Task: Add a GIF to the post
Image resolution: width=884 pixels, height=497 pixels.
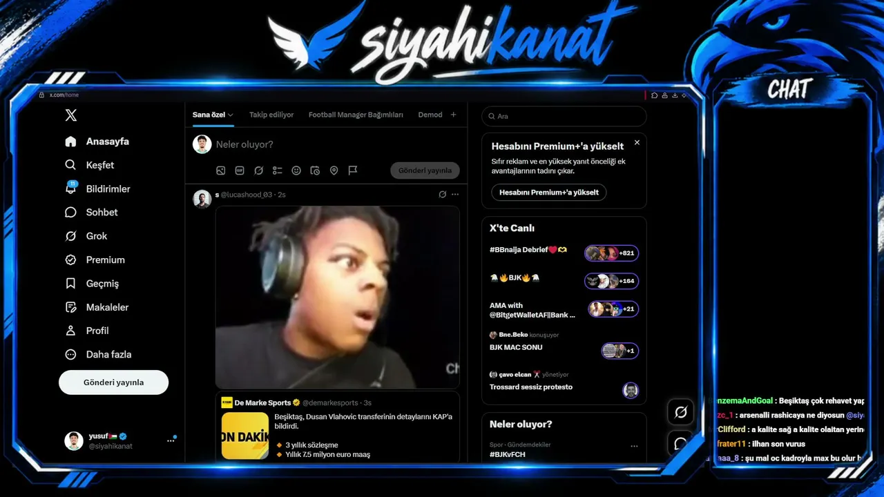Action: pos(240,170)
